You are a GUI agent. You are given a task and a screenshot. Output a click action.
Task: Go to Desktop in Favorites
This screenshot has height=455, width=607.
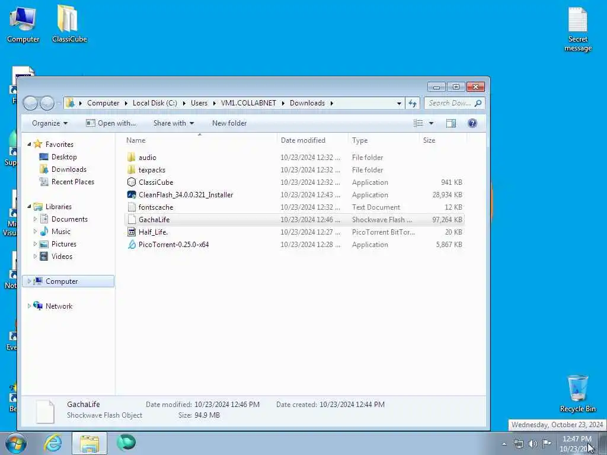[x=58, y=157]
